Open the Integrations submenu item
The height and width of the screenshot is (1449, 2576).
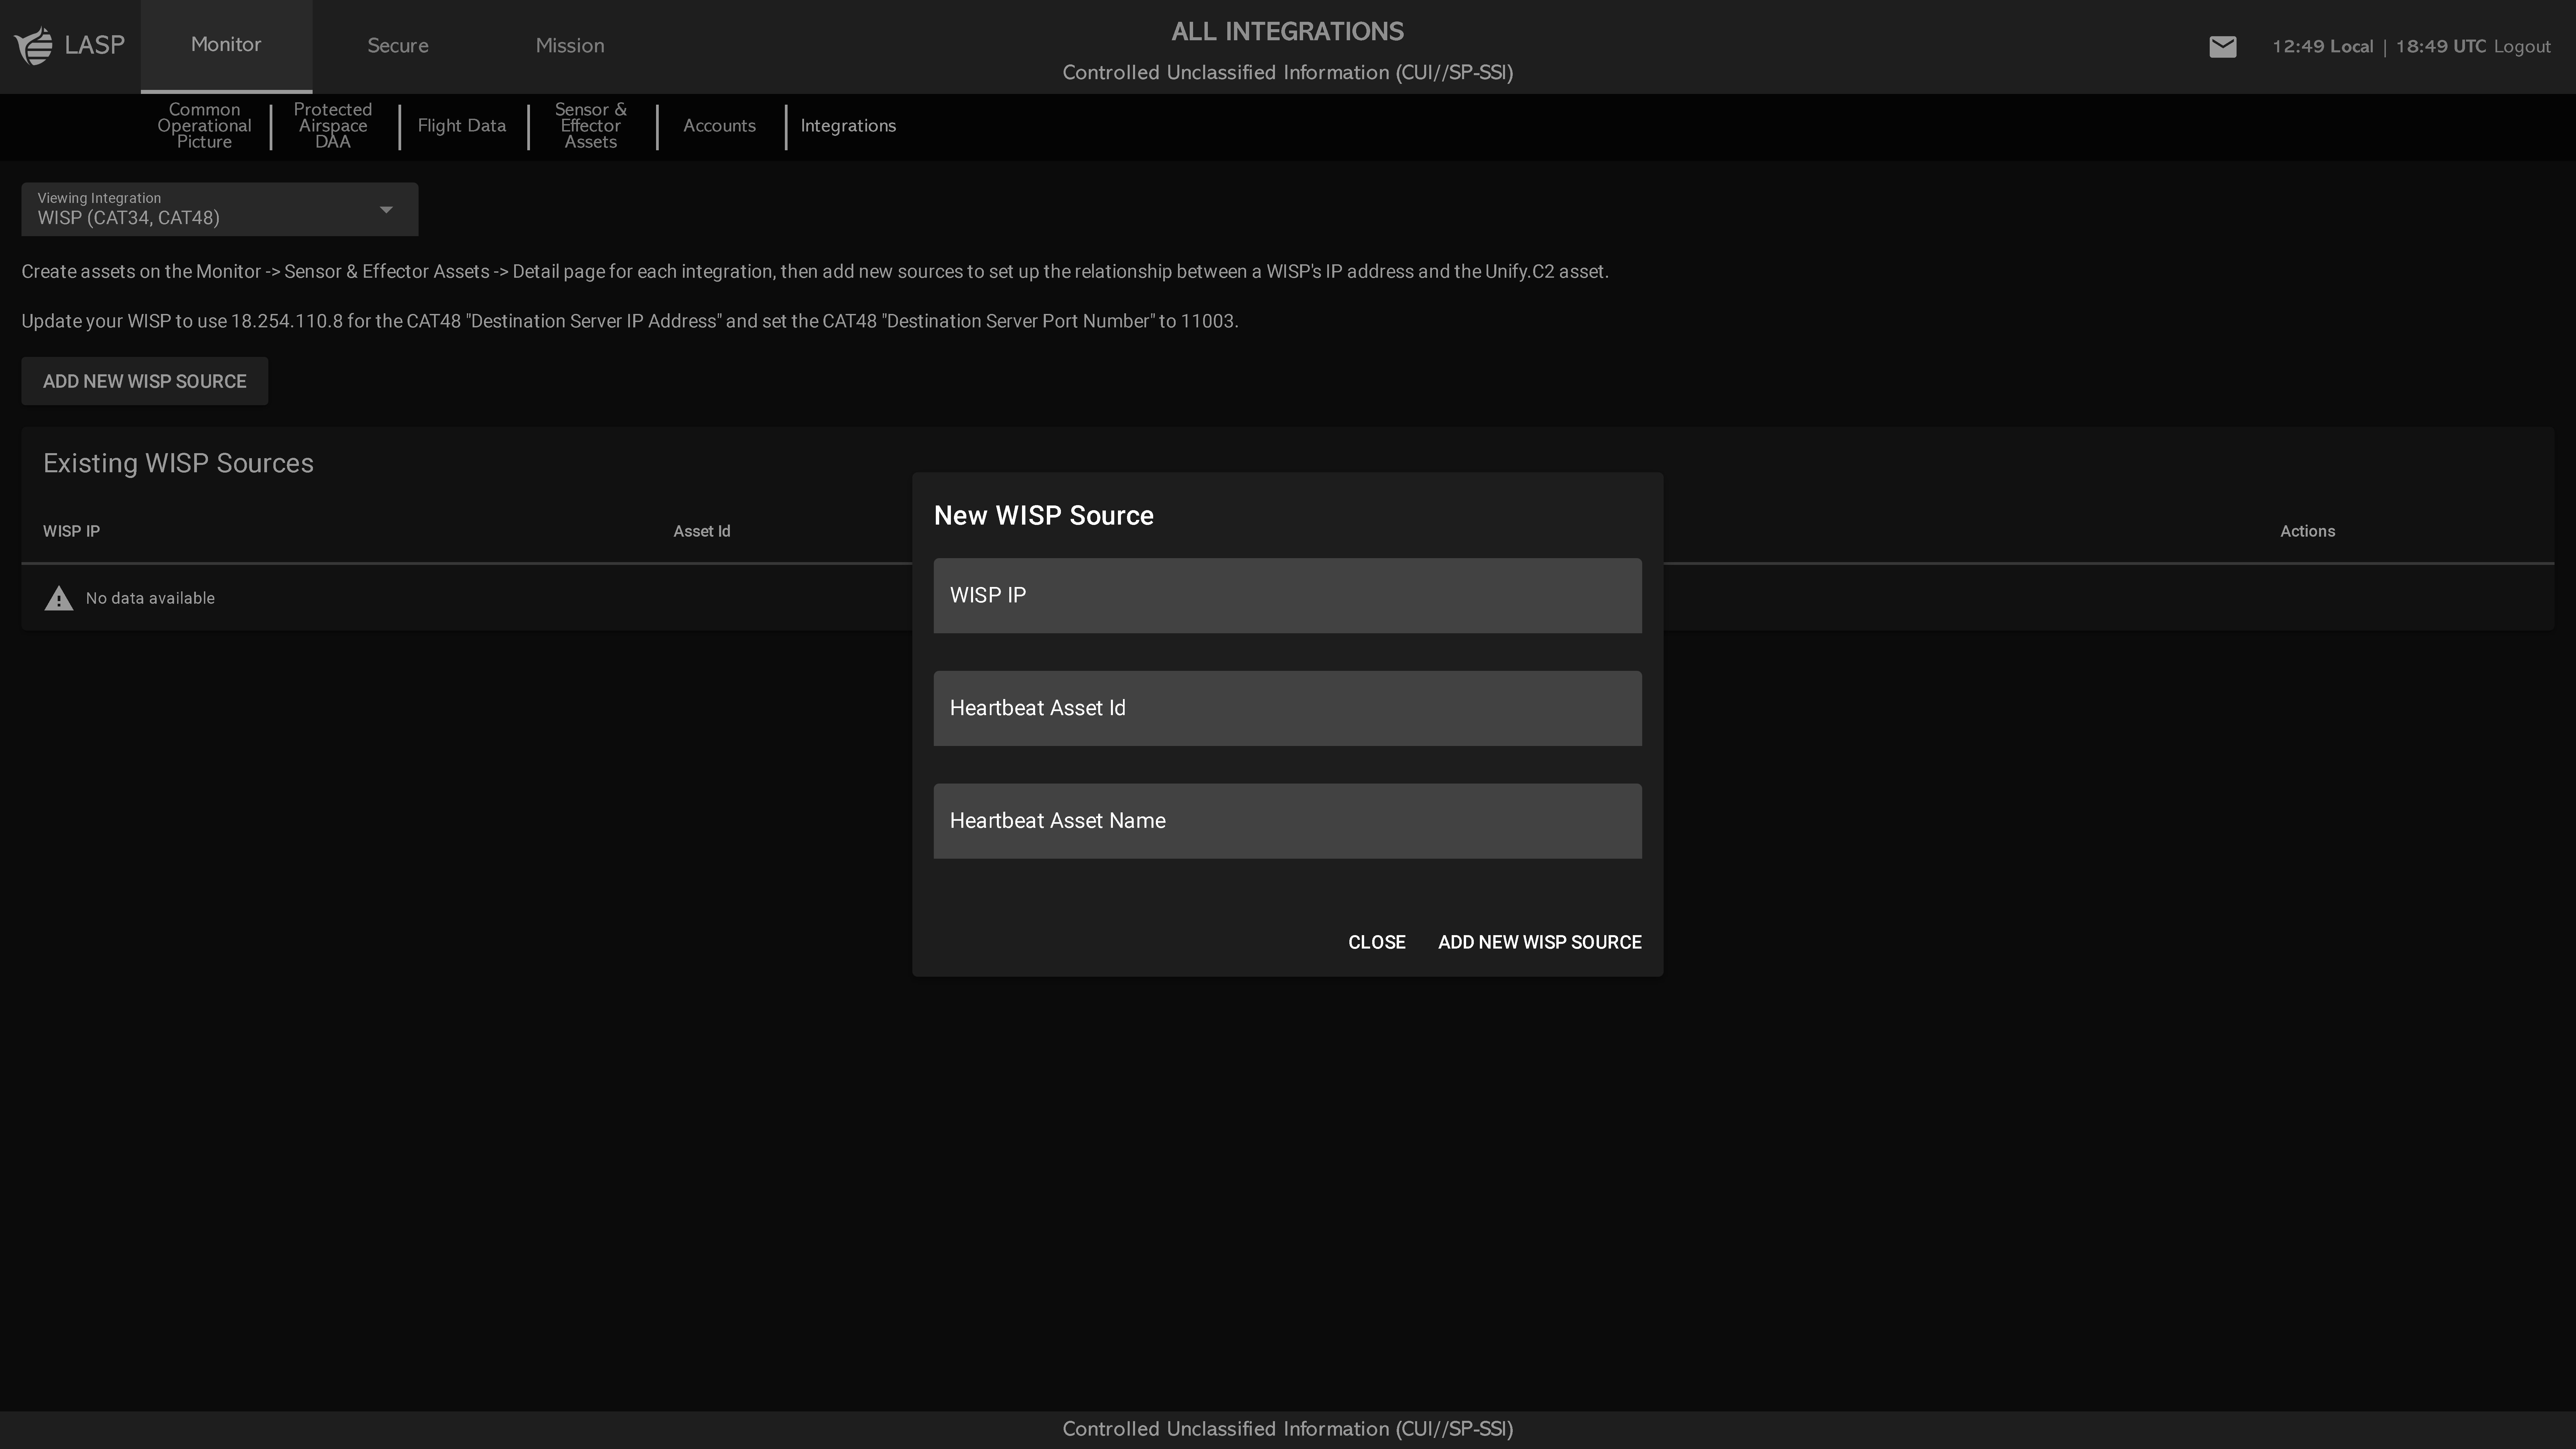pos(848,126)
